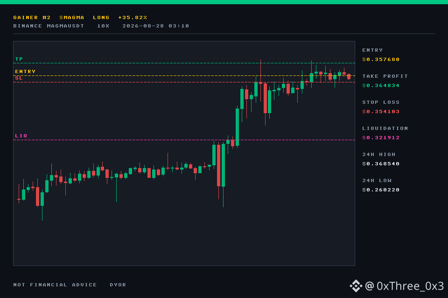The image size is (448, 298).
Task: Click the LIQUIDATION heading in side panel
Action: 385,129
